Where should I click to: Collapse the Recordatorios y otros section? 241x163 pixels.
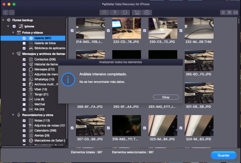pyautogui.click(x=13, y=115)
